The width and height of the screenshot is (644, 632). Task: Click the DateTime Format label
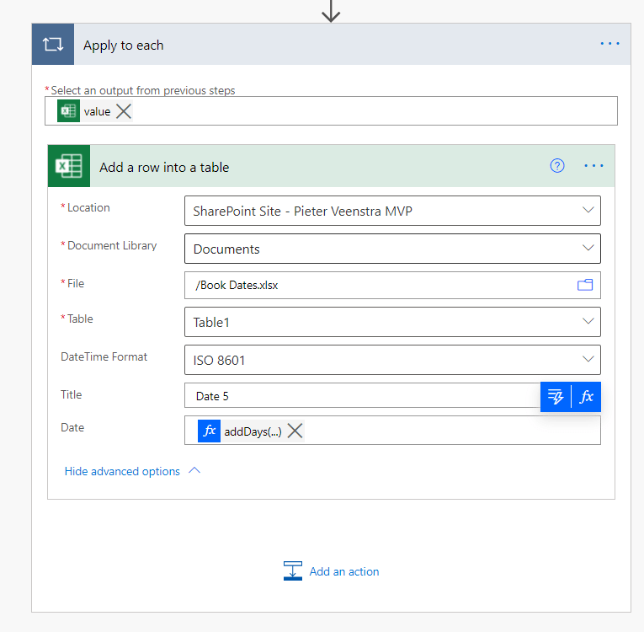coord(104,356)
